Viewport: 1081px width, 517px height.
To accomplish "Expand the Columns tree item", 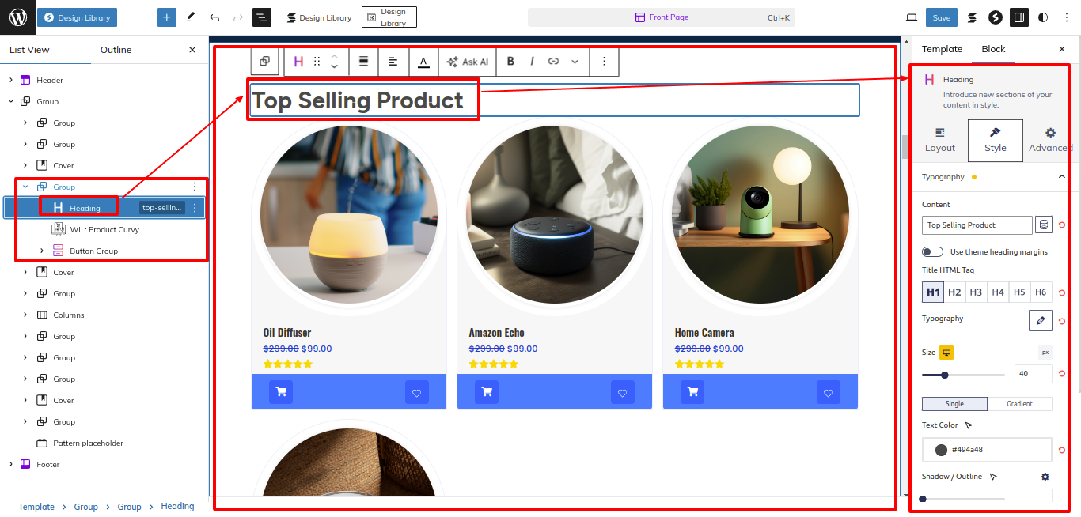I will click(25, 315).
